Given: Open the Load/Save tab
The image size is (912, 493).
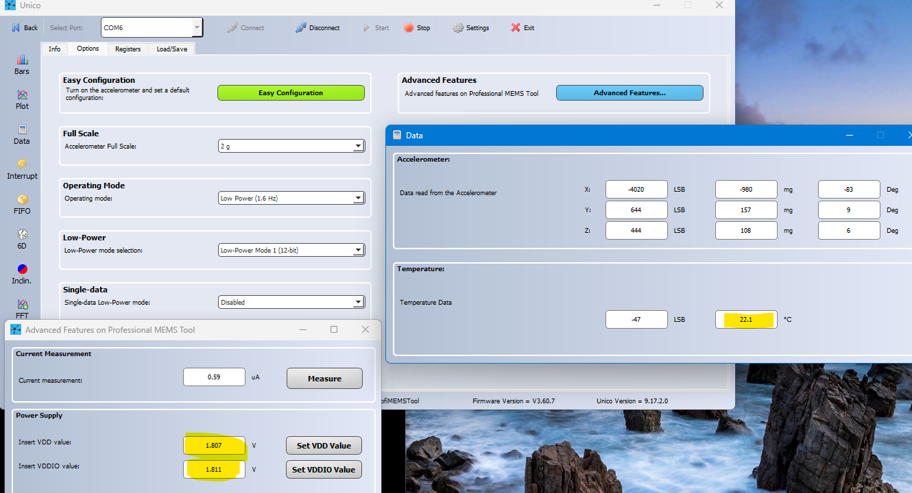Looking at the screenshot, I should click(x=171, y=49).
